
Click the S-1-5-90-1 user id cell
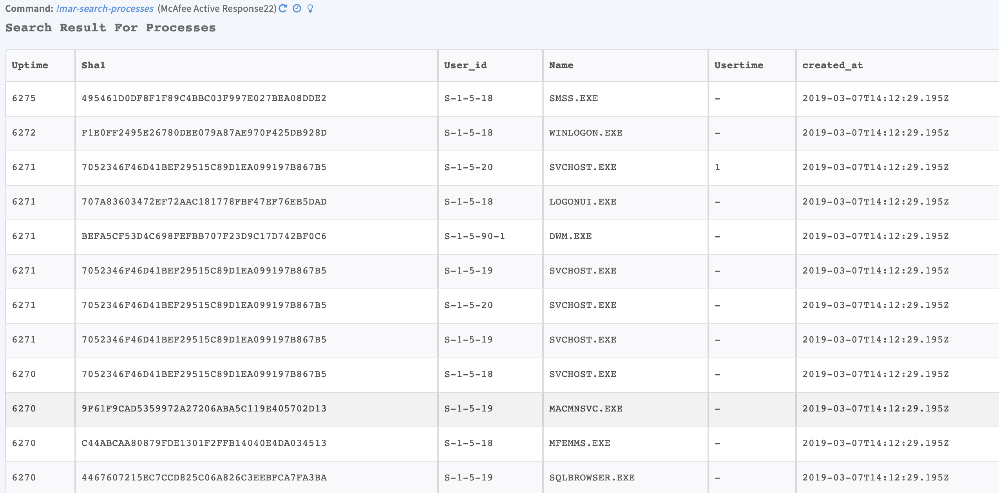[474, 236]
